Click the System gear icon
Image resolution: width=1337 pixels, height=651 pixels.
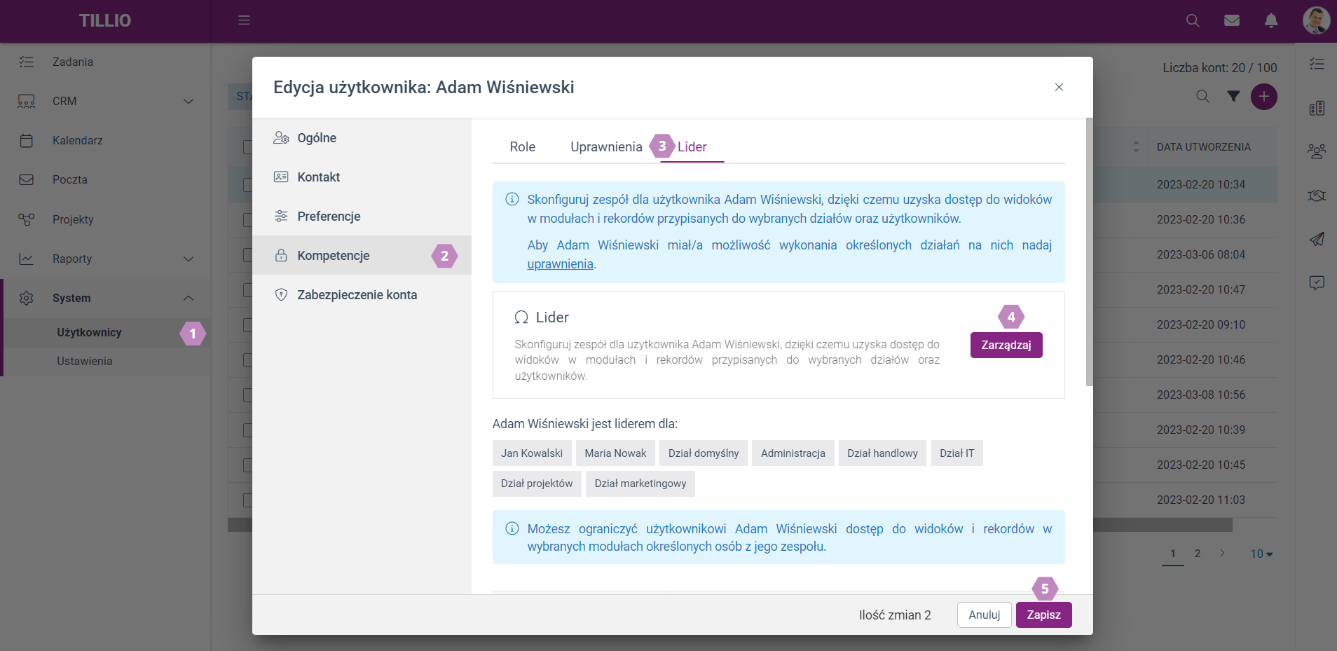point(26,298)
